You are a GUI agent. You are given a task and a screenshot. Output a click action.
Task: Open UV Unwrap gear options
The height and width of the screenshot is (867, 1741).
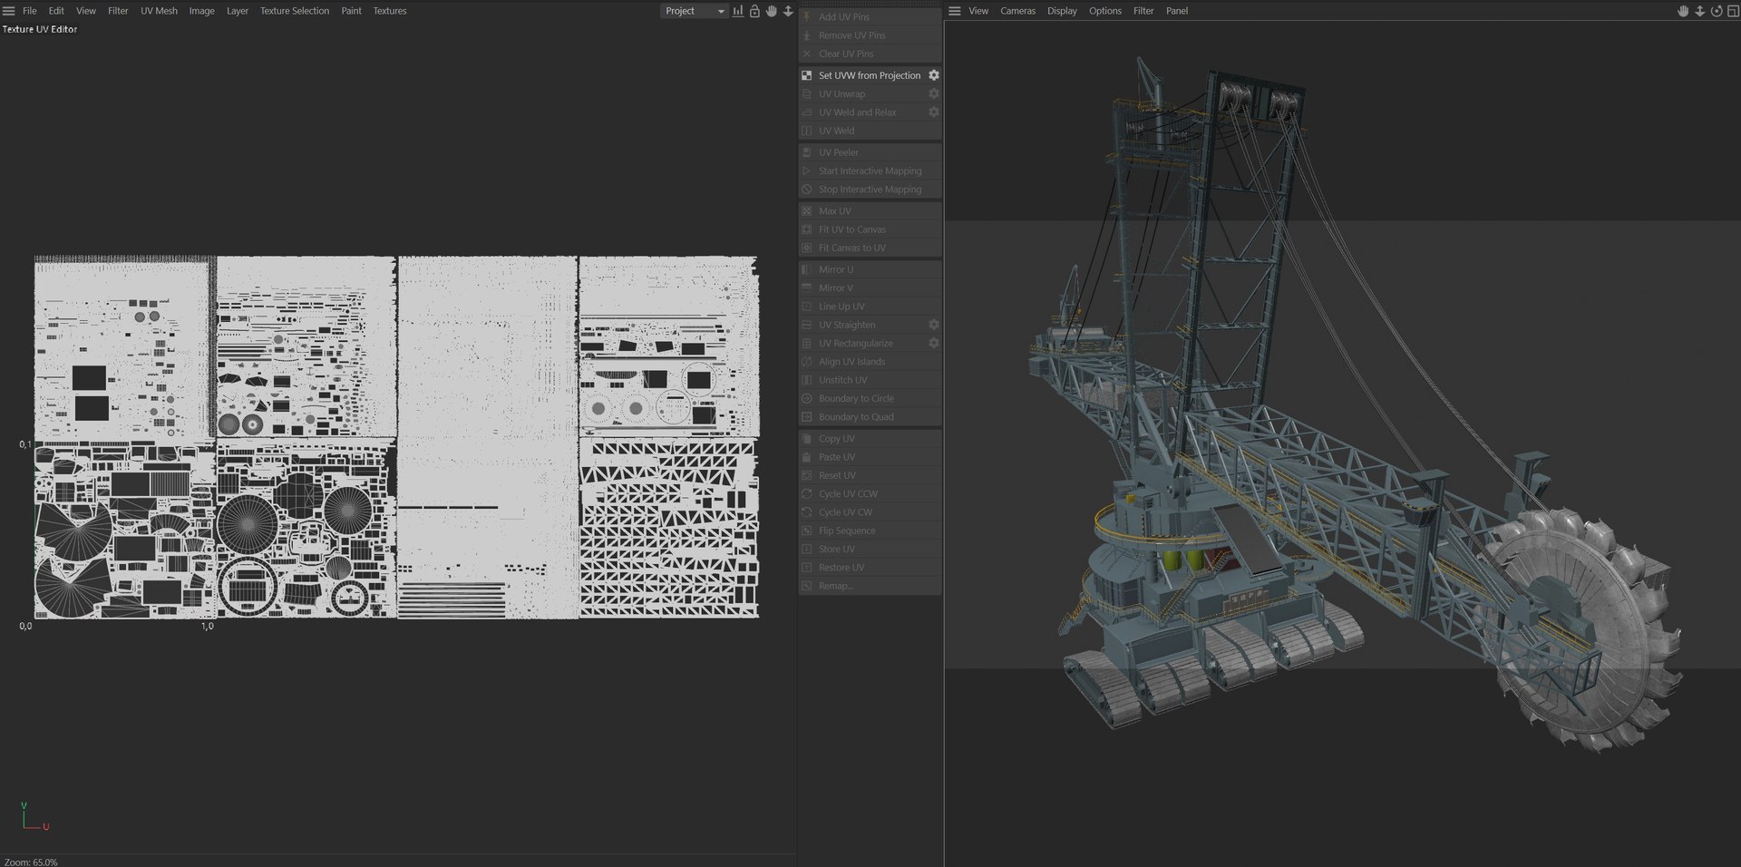coord(934,93)
